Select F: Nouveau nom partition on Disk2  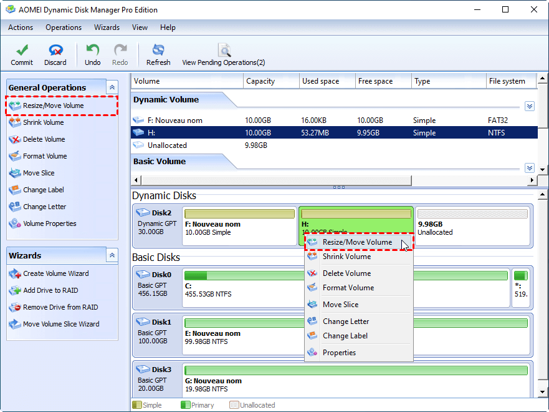click(239, 226)
